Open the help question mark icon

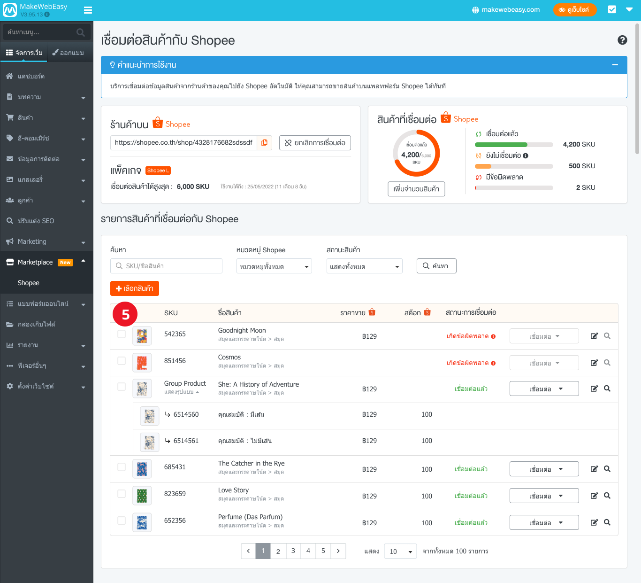click(x=622, y=40)
